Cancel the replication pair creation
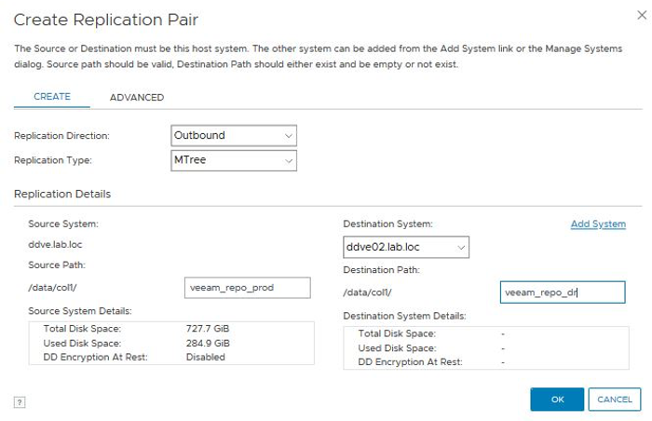The width and height of the screenshot is (652, 421). click(x=614, y=400)
